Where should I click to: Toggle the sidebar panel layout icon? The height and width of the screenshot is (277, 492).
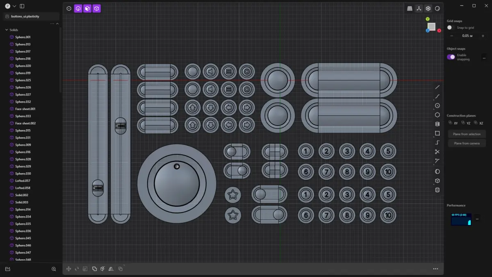coord(22,6)
